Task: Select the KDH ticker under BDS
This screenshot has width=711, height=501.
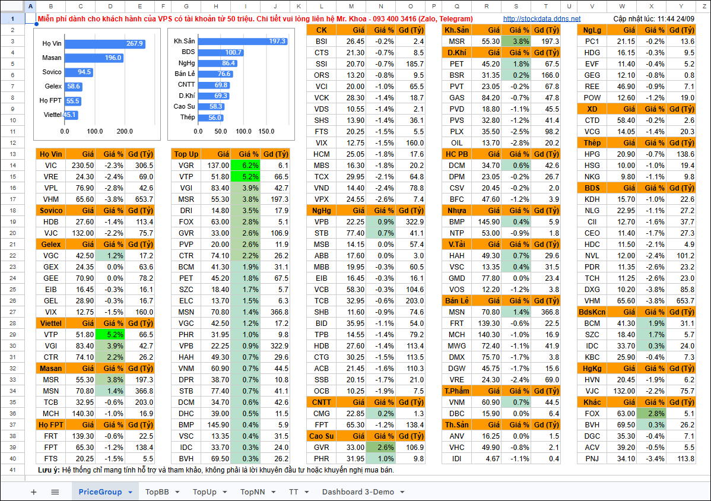Action: (592, 199)
